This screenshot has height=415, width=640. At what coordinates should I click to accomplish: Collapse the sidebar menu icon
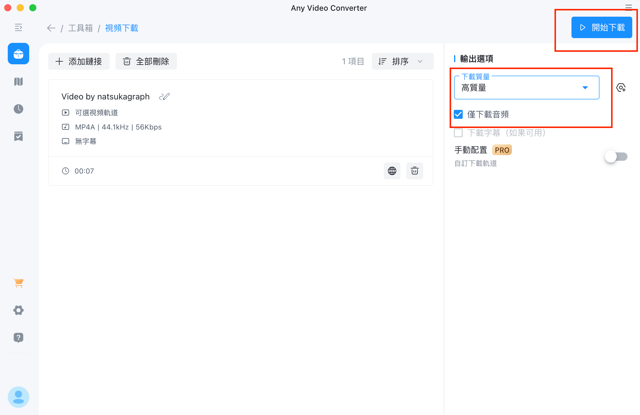pos(18,28)
